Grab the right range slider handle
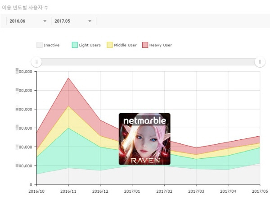The width and height of the screenshot is (270, 198). click(x=260, y=62)
